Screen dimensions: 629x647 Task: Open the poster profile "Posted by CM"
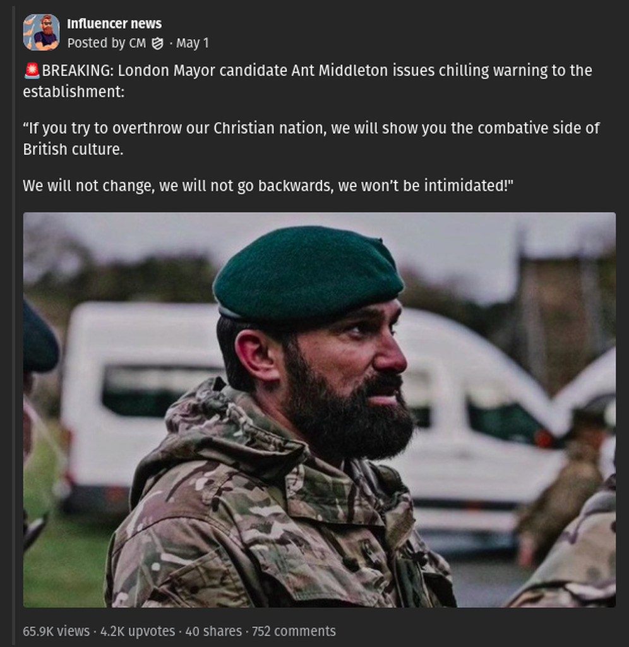click(106, 44)
